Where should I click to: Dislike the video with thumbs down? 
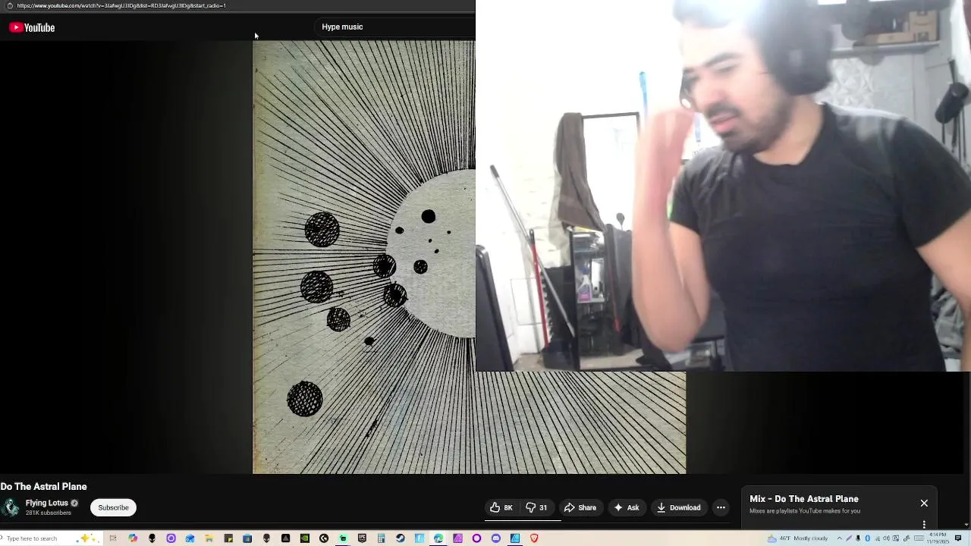[x=536, y=507]
